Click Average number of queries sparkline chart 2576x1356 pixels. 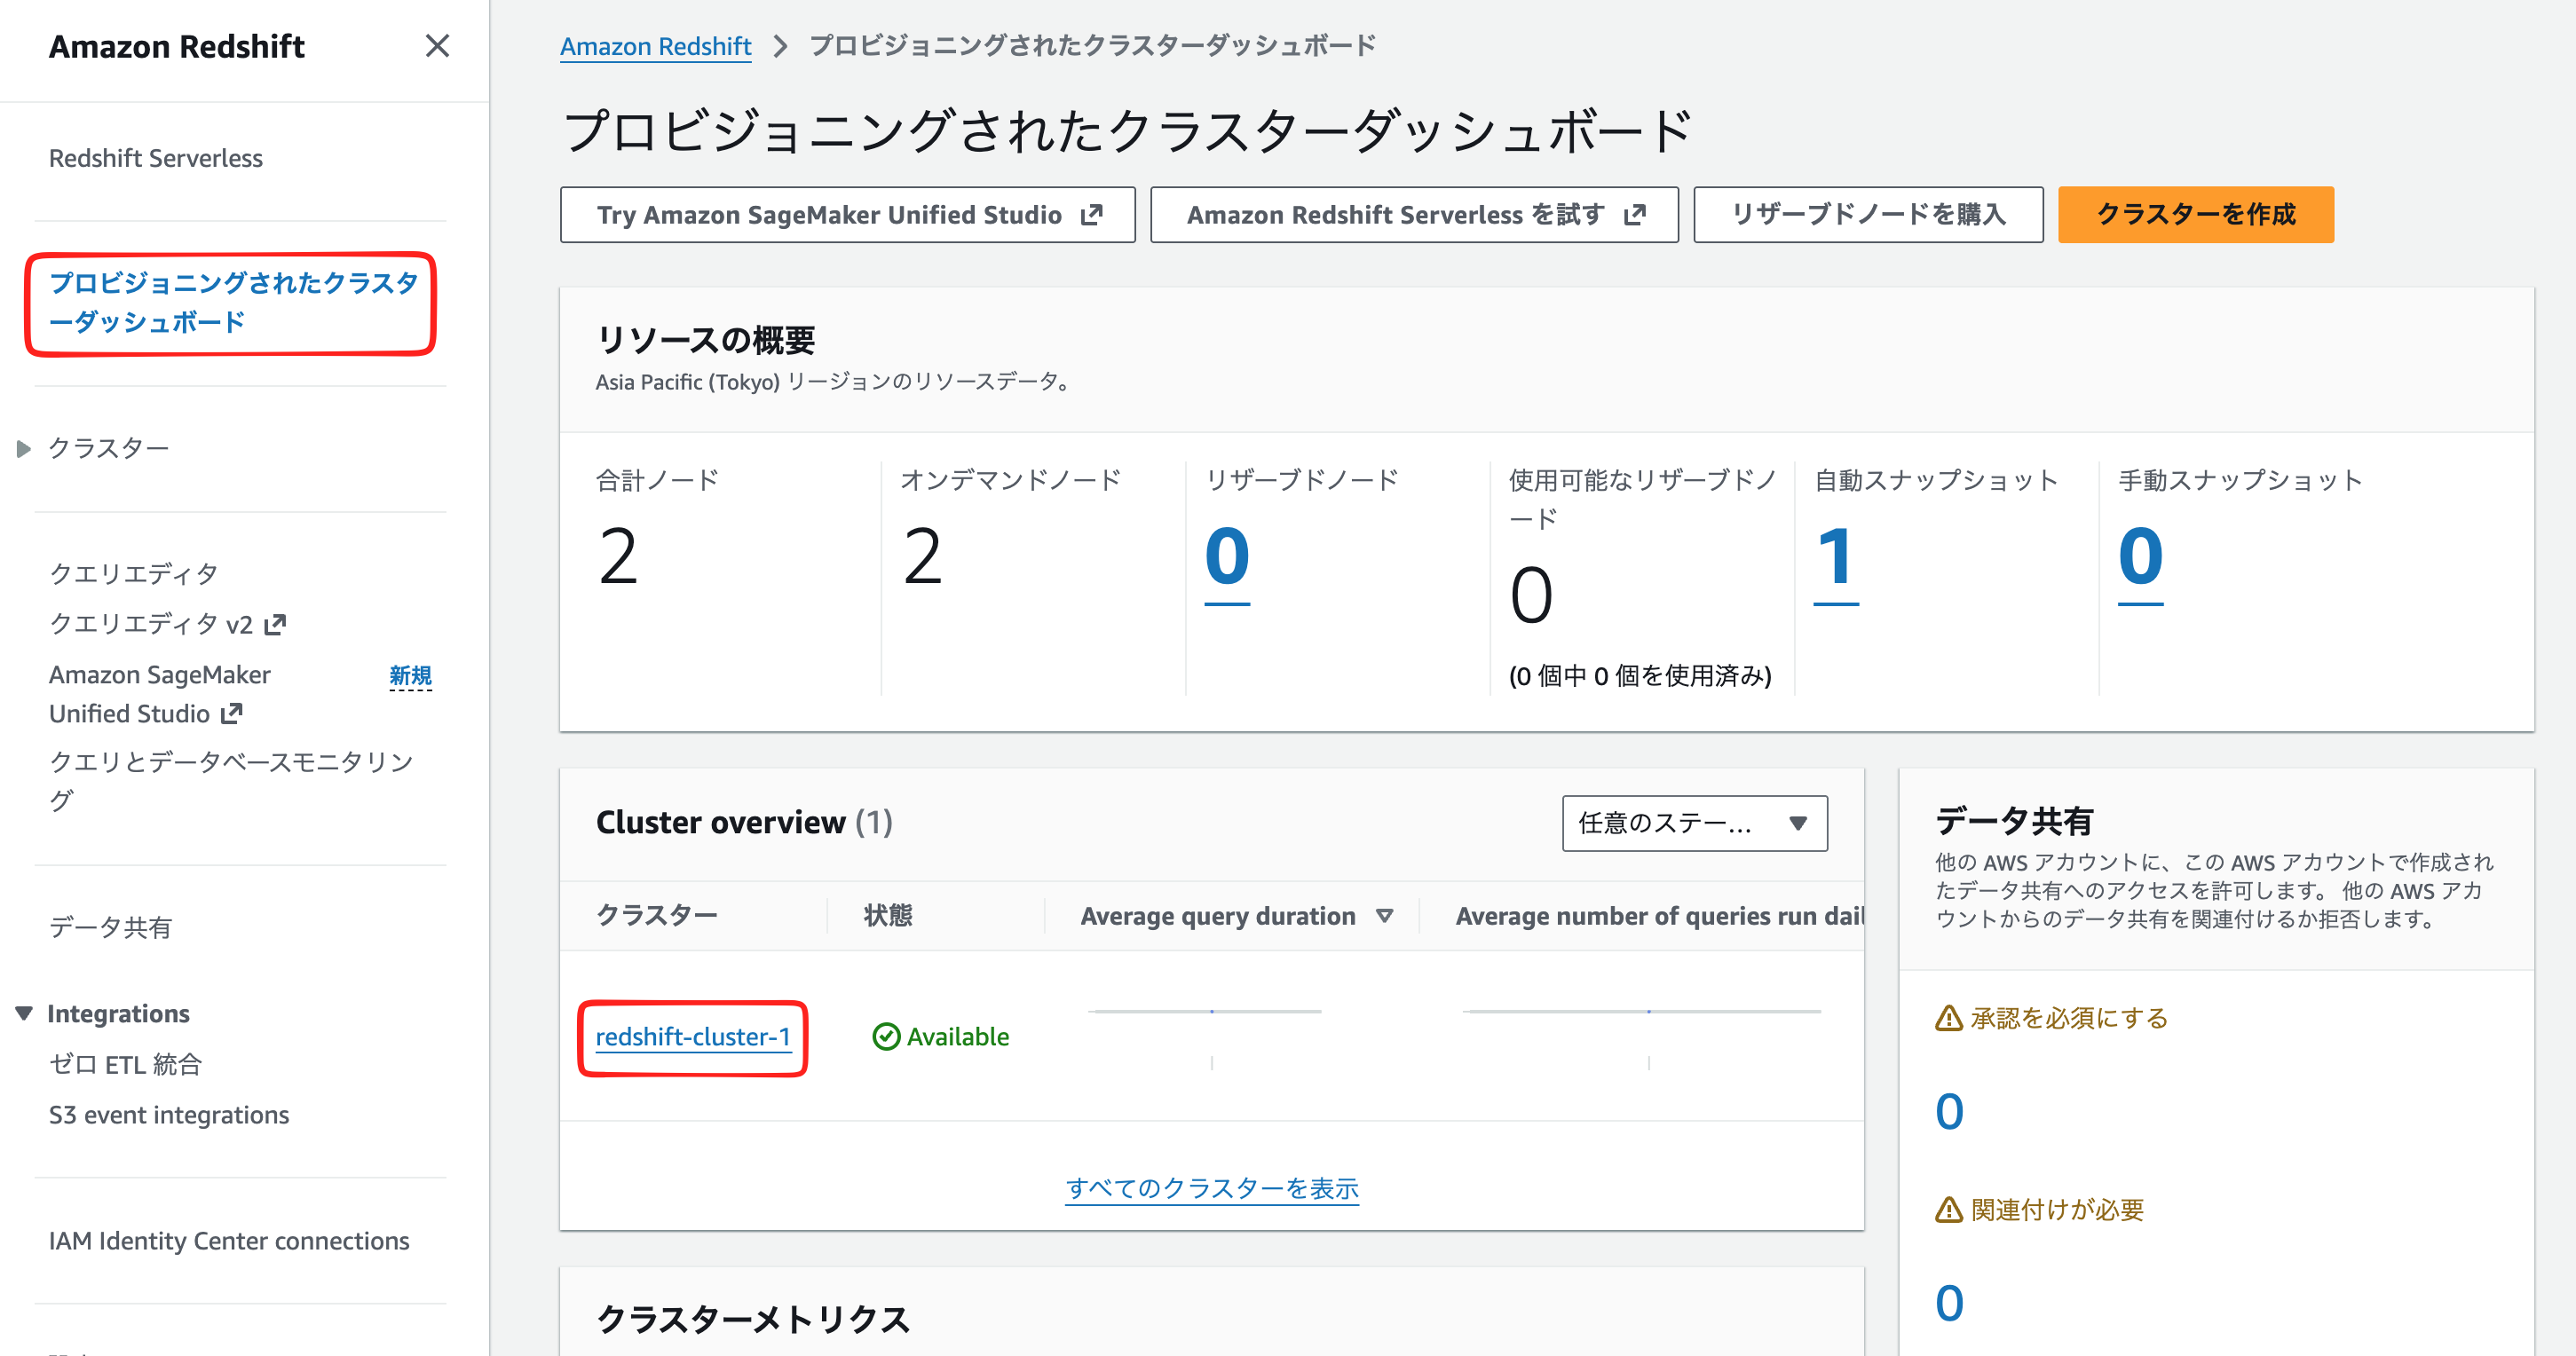coord(1641,1037)
